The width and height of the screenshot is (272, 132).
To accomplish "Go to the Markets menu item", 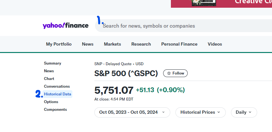I will [112, 44].
